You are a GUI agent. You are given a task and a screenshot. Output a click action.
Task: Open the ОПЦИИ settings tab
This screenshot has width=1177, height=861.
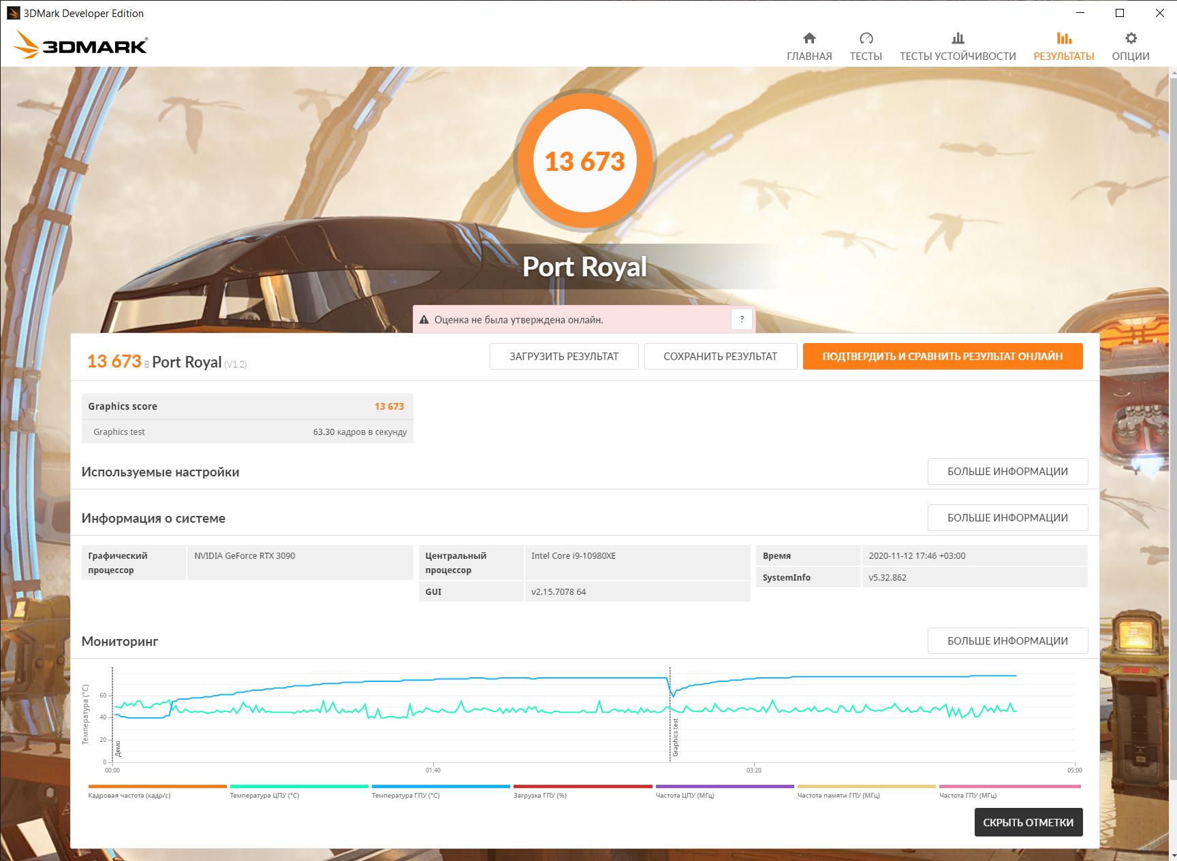pos(1131,47)
